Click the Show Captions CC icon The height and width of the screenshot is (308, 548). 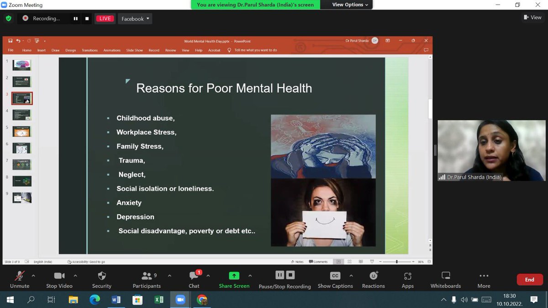(x=335, y=276)
